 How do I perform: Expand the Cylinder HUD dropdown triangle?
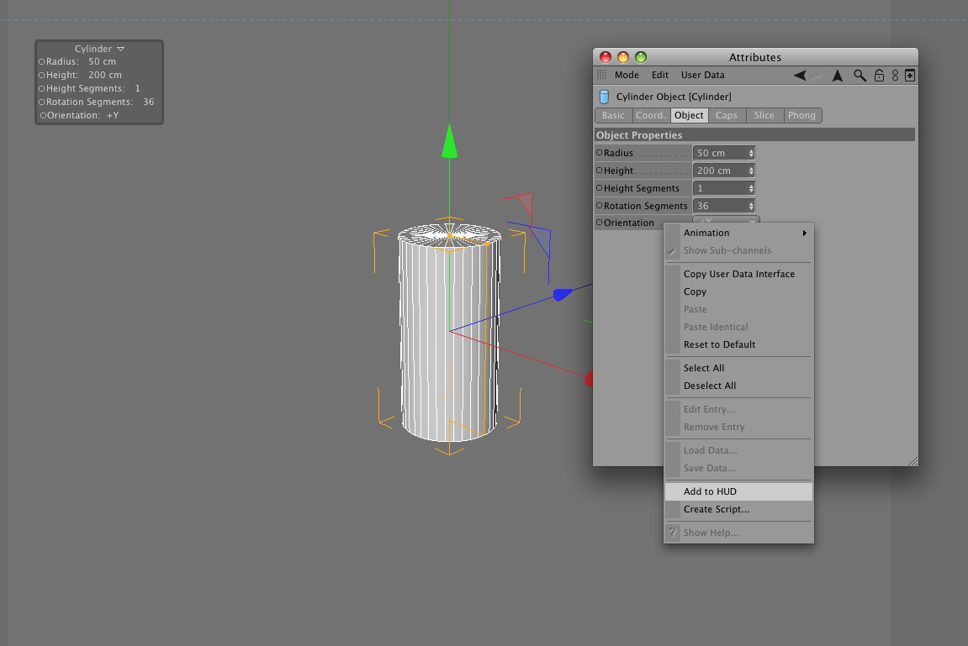coord(121,49)
